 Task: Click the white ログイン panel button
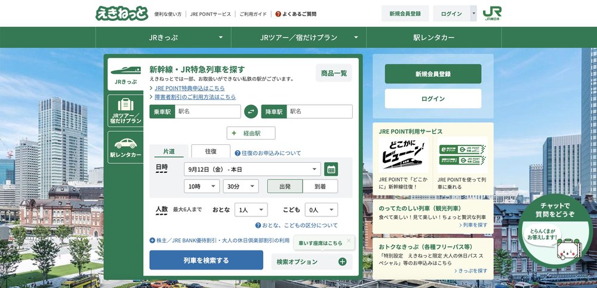tap(433, 98)
